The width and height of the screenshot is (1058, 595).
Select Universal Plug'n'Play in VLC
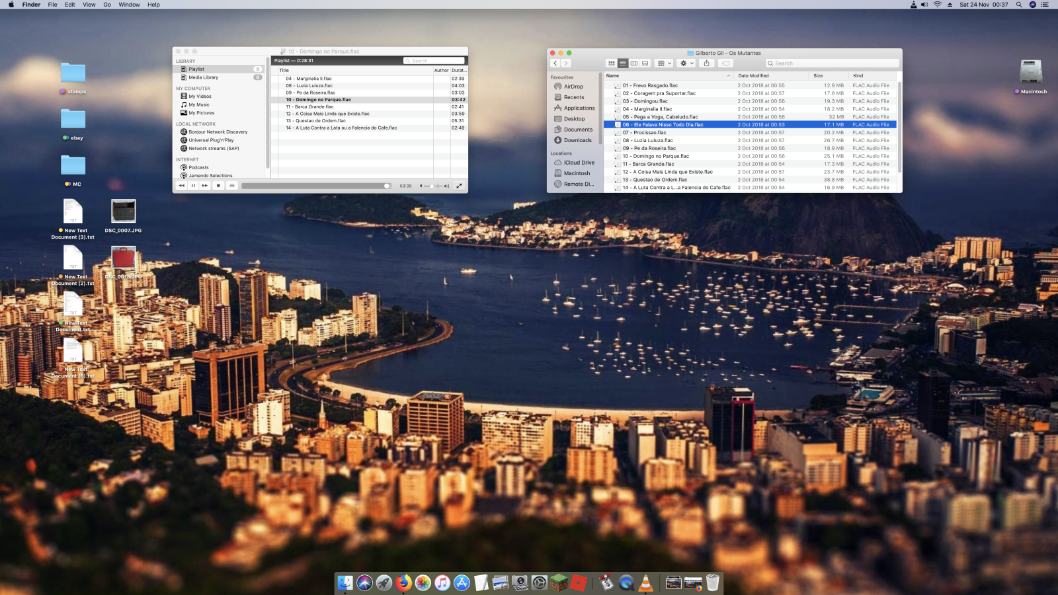(x=211, y=140)
